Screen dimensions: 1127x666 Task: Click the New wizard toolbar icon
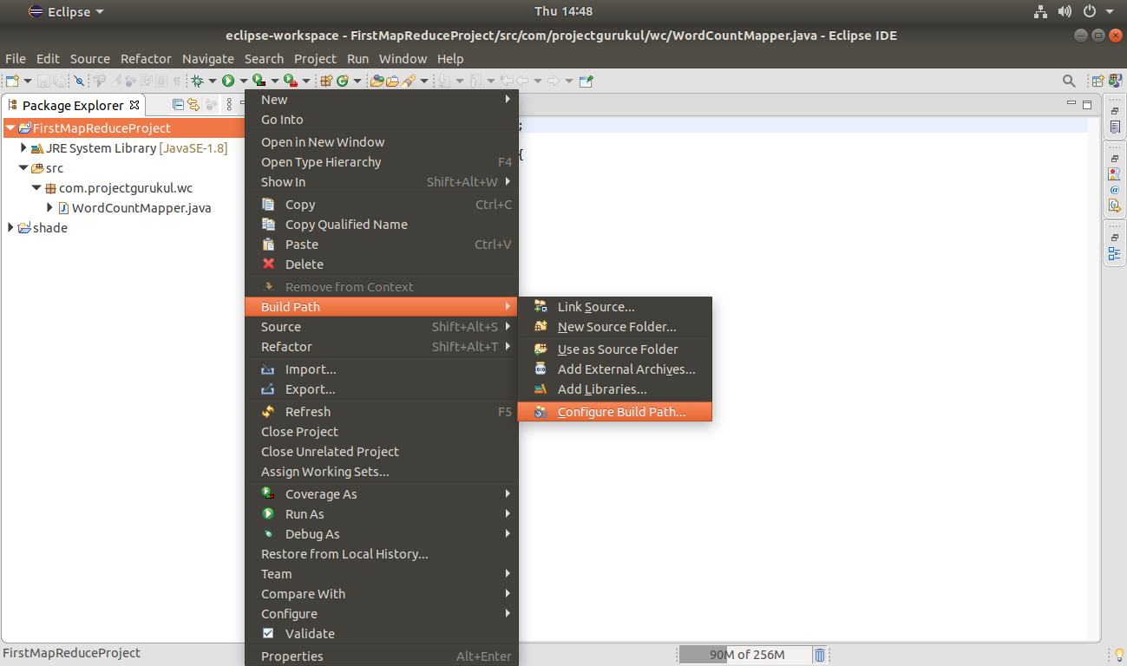click(x=12, y=81)
